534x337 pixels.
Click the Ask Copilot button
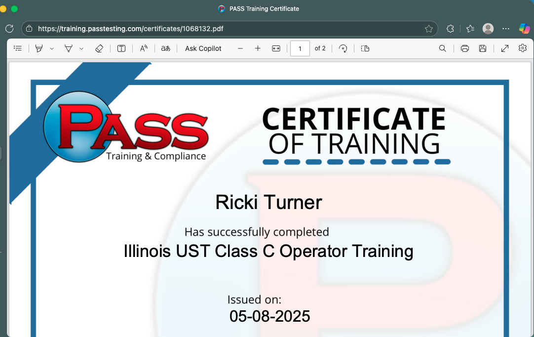203,48
